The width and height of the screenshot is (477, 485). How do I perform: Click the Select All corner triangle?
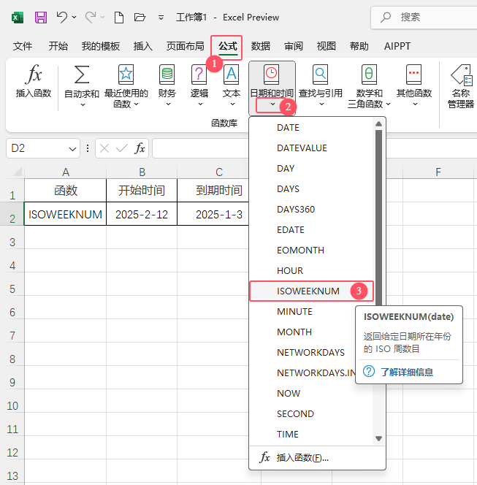point(18,172)
